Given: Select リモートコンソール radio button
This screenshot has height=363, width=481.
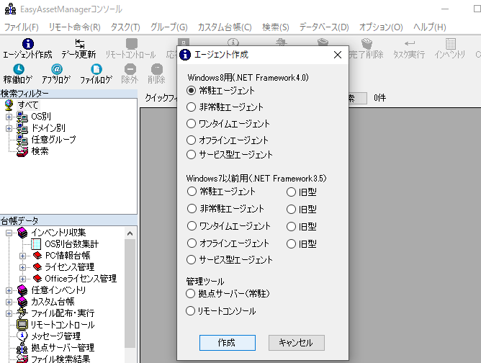Looking at the screenshot, I should (191, 311).
